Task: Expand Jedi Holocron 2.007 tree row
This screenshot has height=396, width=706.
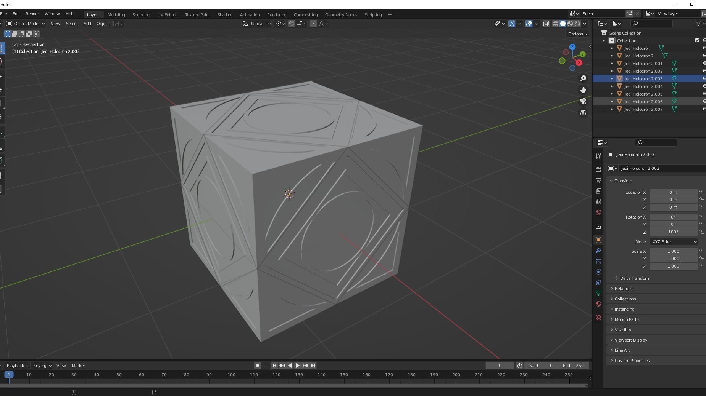Action: [x=612, y=109]
